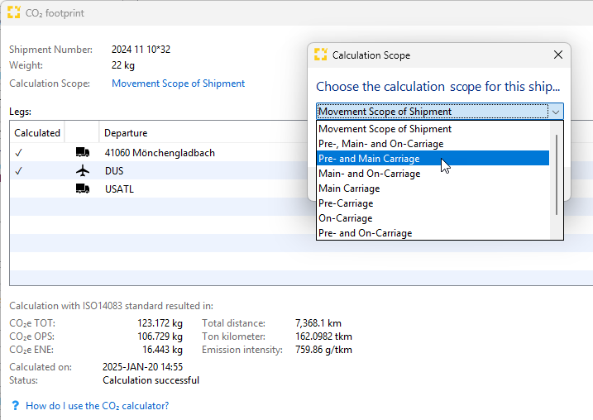
Task: Click the blue question mark help icon
Action: [x=15, y=406]
